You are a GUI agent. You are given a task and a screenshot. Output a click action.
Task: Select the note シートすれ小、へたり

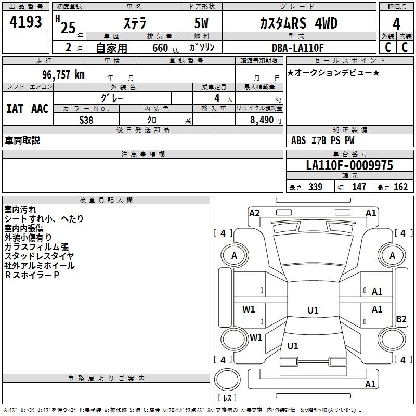pyautogui.click(x=44, y=219)
